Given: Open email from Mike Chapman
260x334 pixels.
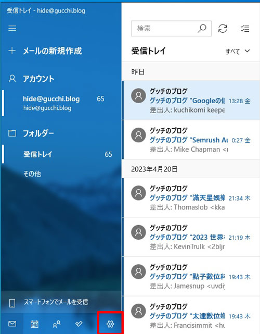Looking at the screenshot, I should point(191,140).
